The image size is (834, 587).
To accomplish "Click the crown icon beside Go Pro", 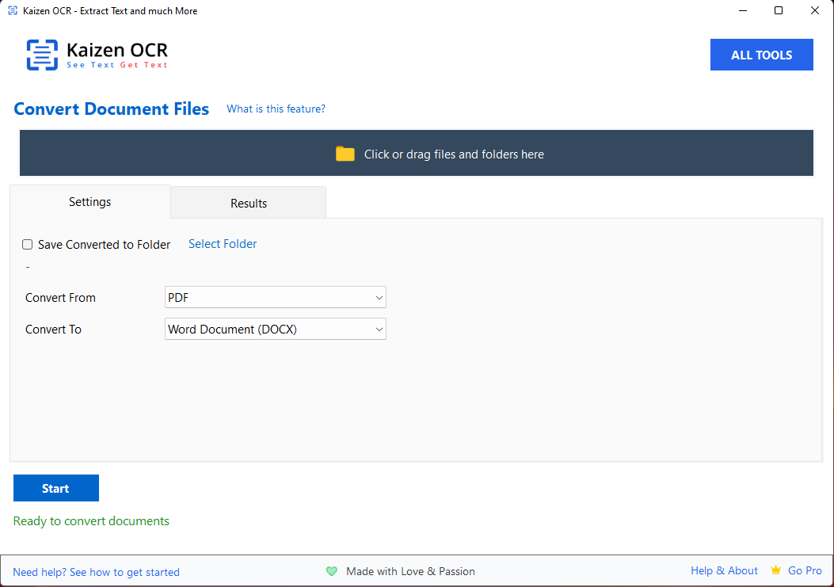I will point(776,570).
